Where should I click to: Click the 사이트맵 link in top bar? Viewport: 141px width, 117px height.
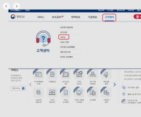[131, 10]
